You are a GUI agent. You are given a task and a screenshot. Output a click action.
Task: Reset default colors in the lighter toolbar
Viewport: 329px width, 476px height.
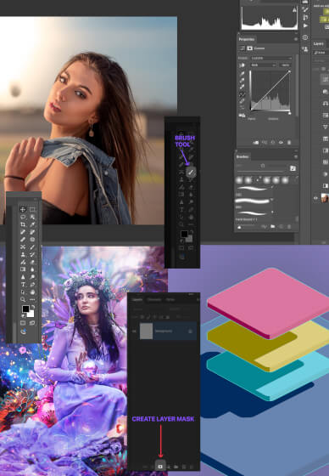click(24, 316)
